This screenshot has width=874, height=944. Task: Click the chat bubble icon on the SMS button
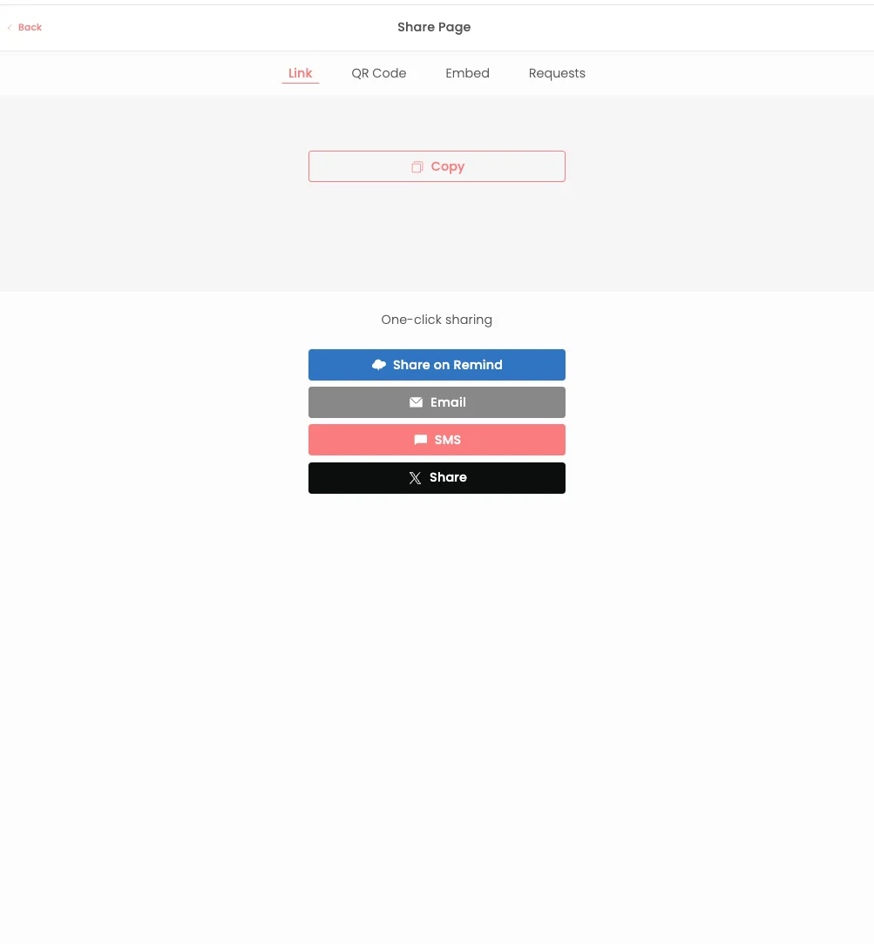tap(420, 440)
